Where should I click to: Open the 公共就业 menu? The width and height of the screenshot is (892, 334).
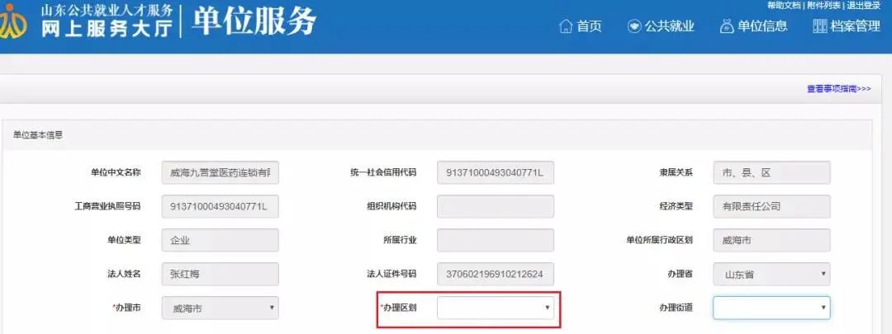coord(669,26)
